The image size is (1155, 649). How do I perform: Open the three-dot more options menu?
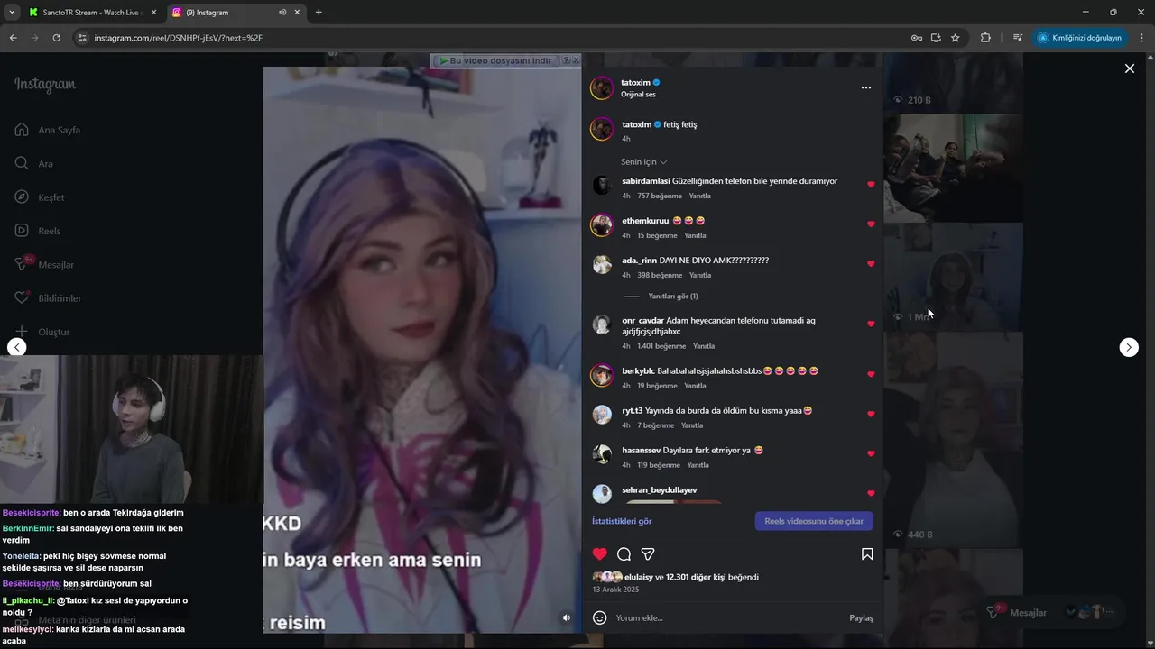pos(866,87)
